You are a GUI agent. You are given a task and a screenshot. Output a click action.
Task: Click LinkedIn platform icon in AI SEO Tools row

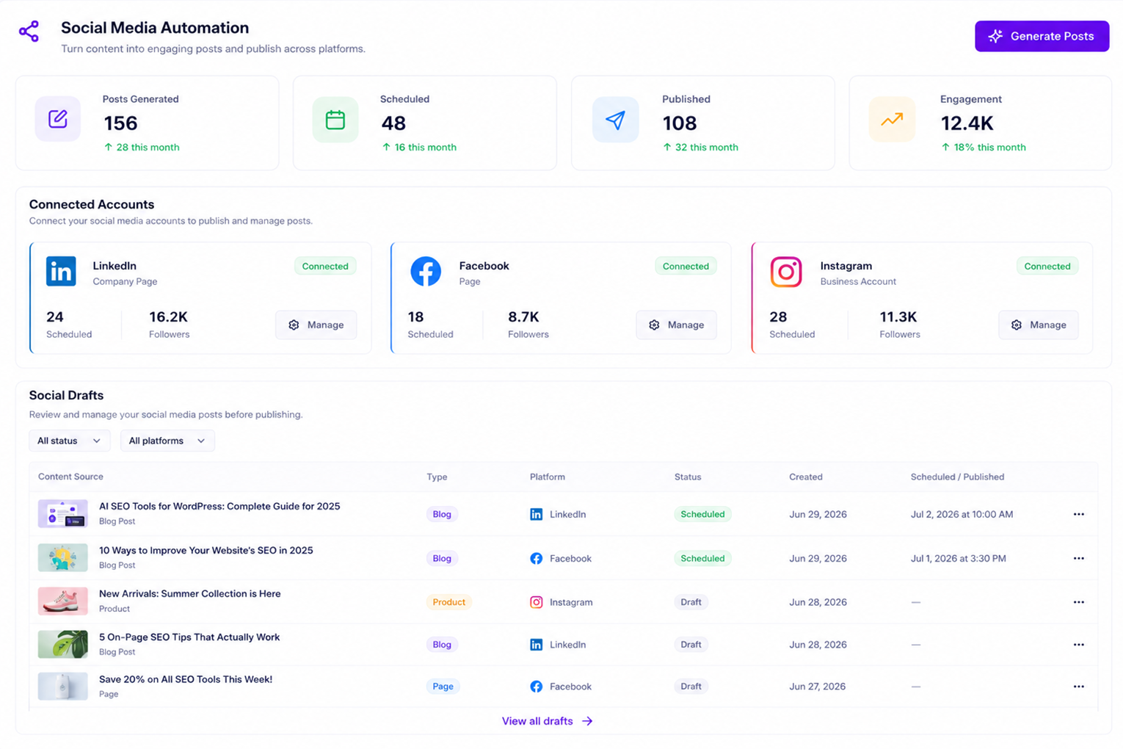tap(537, 514)
